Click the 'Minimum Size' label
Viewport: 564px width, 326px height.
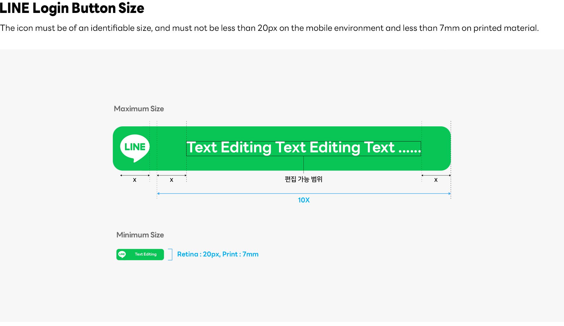tap(140, 235)
